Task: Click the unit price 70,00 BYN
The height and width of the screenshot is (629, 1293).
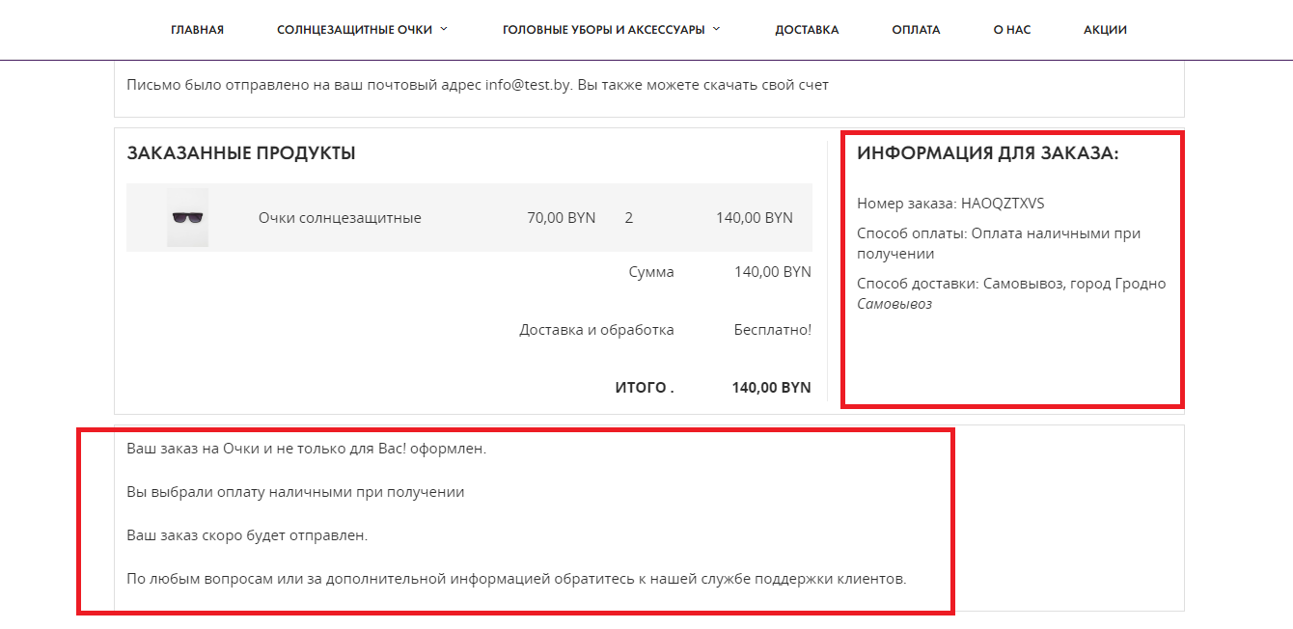Action: pos(561,218)
